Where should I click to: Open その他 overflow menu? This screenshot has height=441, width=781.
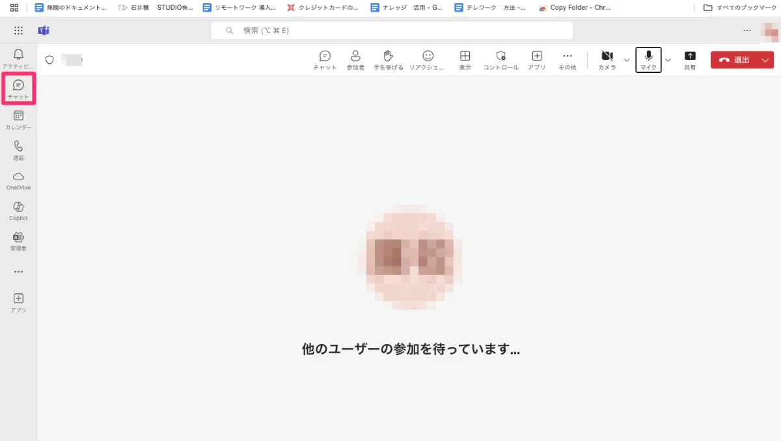point(567,59)
